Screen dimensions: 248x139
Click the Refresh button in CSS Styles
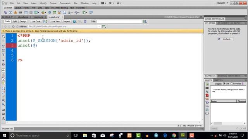pyautogui.click(x=225, y=39)
